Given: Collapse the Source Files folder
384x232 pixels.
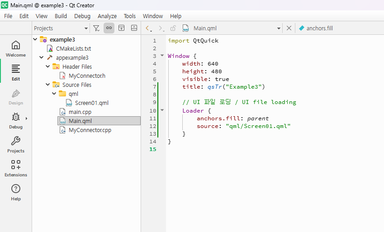Looking at the screenshot, I should [48, 85].
